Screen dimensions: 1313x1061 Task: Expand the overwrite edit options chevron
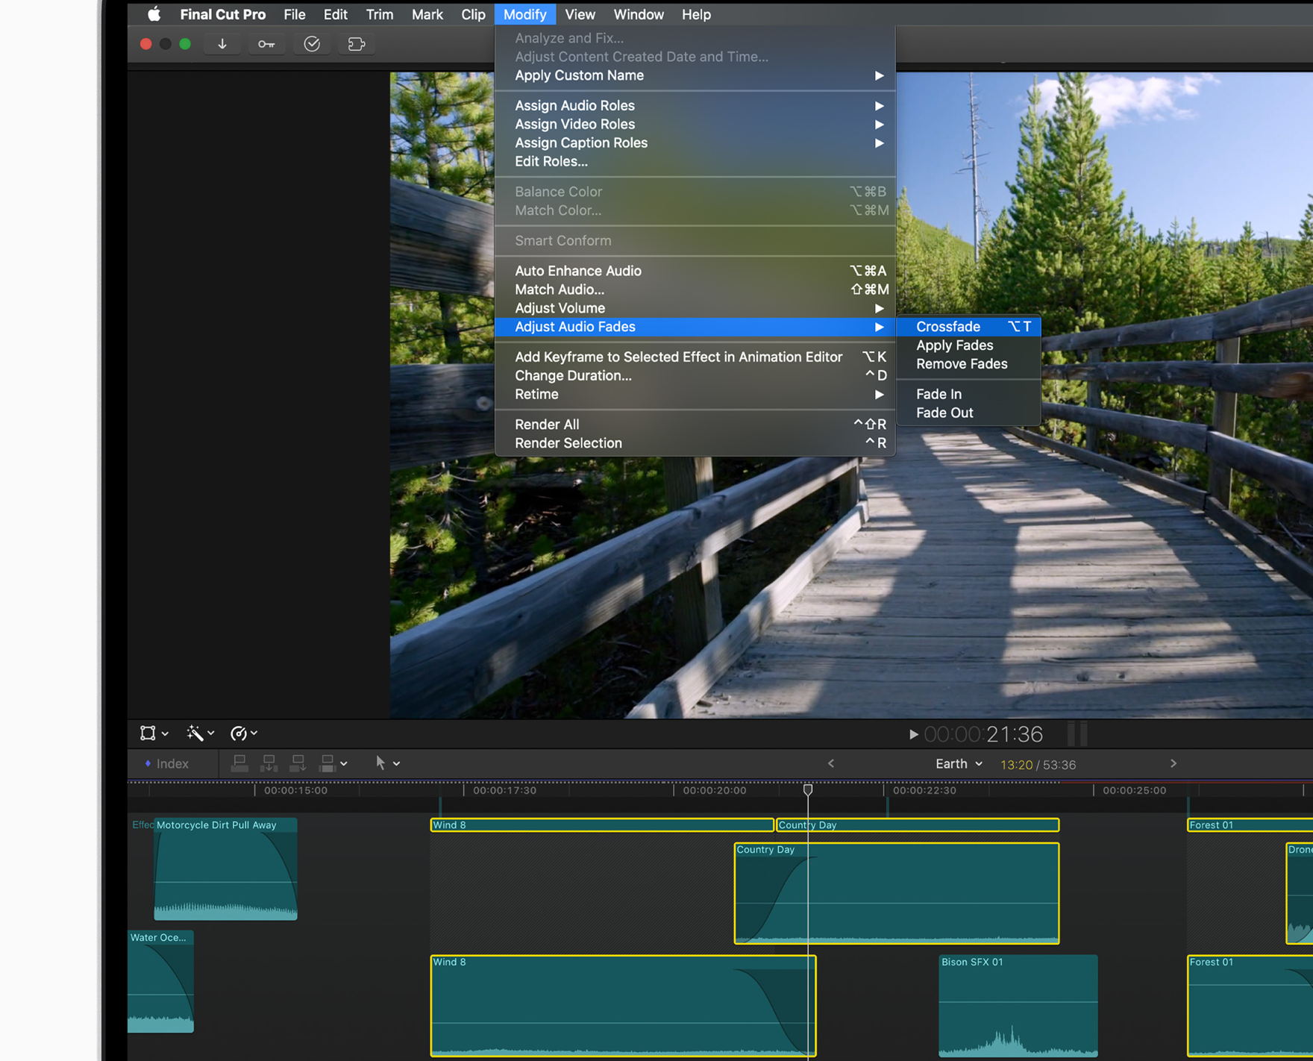click(344, 764)
